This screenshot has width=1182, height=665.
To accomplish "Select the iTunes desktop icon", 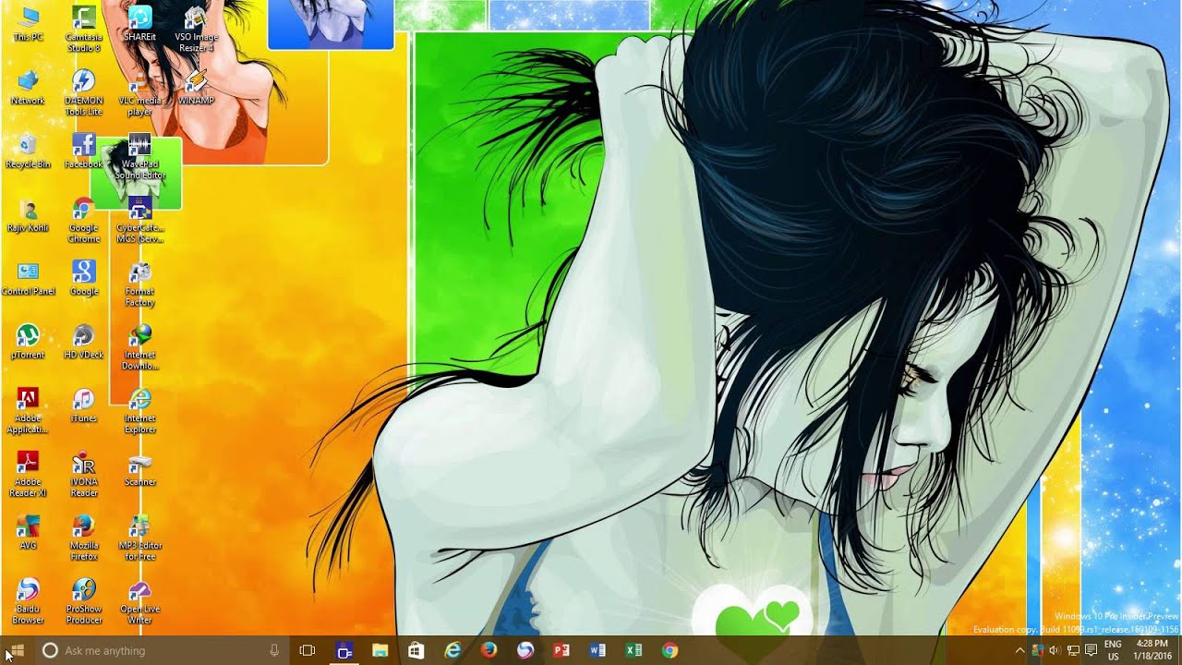I will click(x=84, y=405).
